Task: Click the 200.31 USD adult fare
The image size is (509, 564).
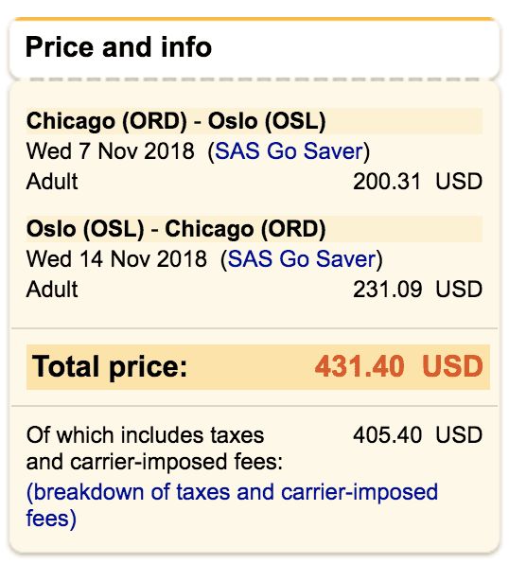Action: (x=417, y=182)
